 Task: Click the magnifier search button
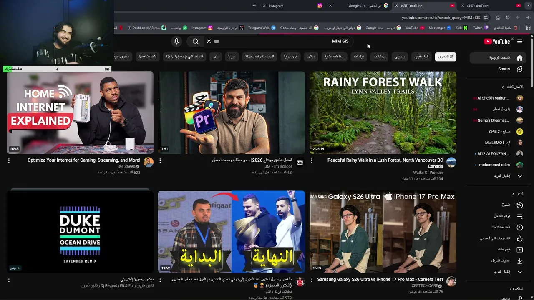point(195,41)
